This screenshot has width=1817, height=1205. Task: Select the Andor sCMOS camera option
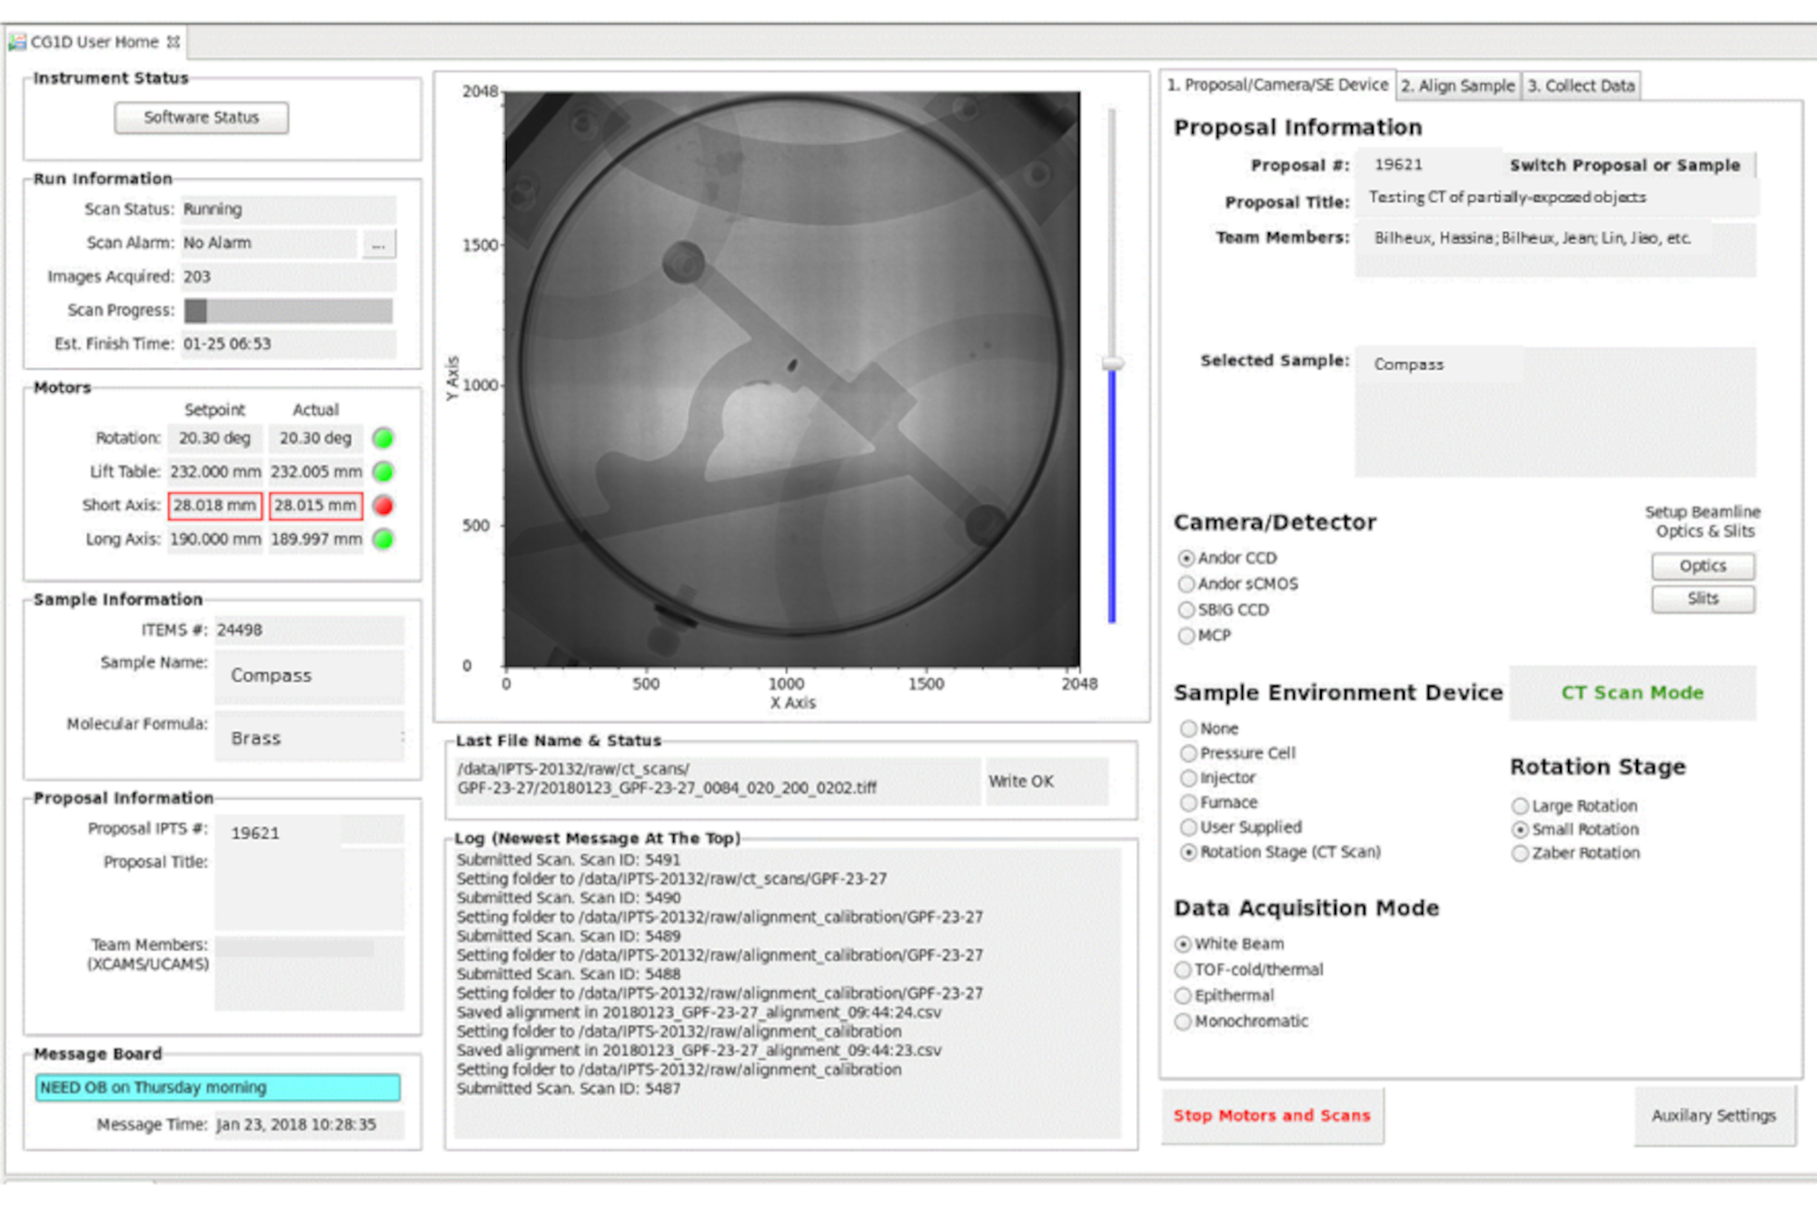tap(1187, 584)
